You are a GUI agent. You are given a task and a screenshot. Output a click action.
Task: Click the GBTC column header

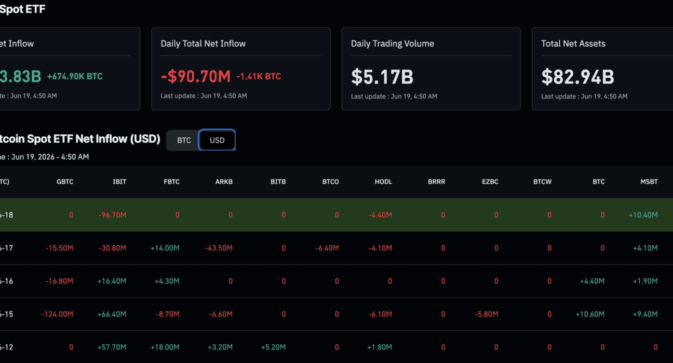coord(65,182)
